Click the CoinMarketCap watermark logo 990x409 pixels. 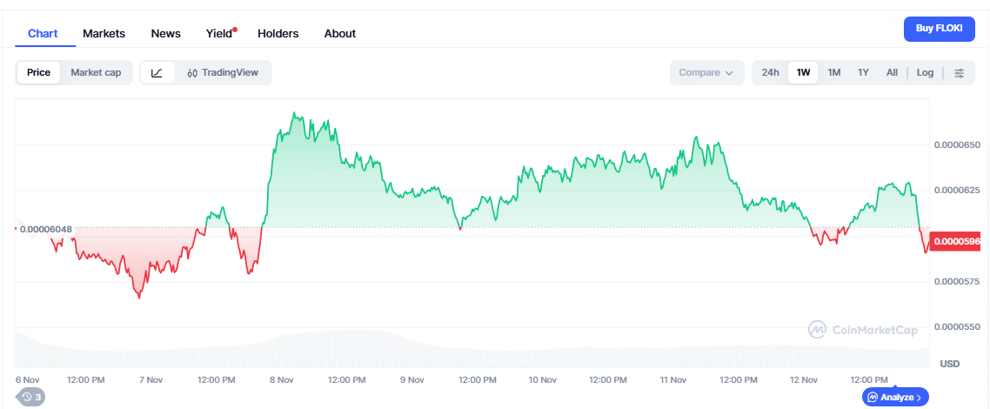pos(865,330)
